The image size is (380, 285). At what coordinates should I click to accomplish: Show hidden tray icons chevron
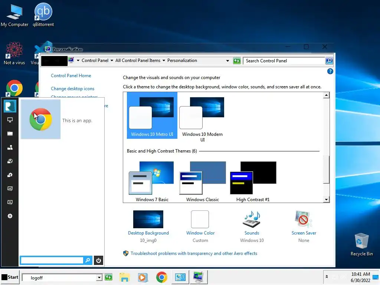point(327,276)
